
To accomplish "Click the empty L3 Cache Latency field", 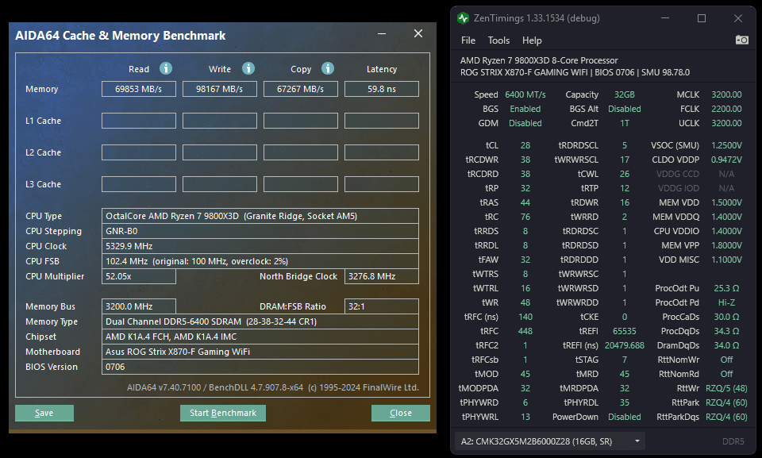I will 382,184.
